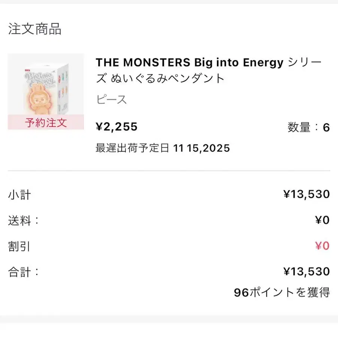Tap the red ¥0 discount value
The width and height of the screenshot is (338, 338).
click(322, 246)
